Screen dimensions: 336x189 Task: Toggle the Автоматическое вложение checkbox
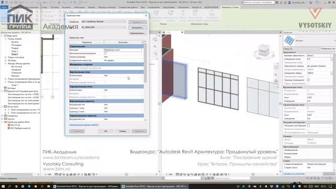(x=105, y=53)
